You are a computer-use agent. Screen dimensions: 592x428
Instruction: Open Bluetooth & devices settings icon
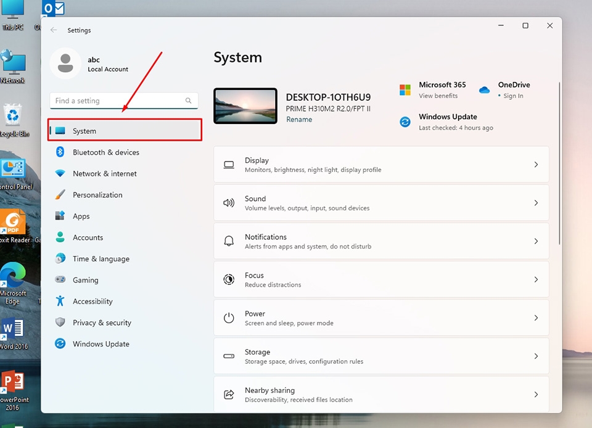[60, 152]
